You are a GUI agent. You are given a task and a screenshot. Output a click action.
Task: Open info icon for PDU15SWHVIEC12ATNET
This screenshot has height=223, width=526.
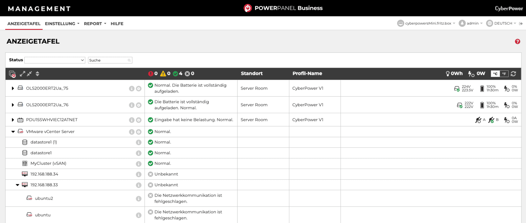pyautogui.click(x=131, y=120)
